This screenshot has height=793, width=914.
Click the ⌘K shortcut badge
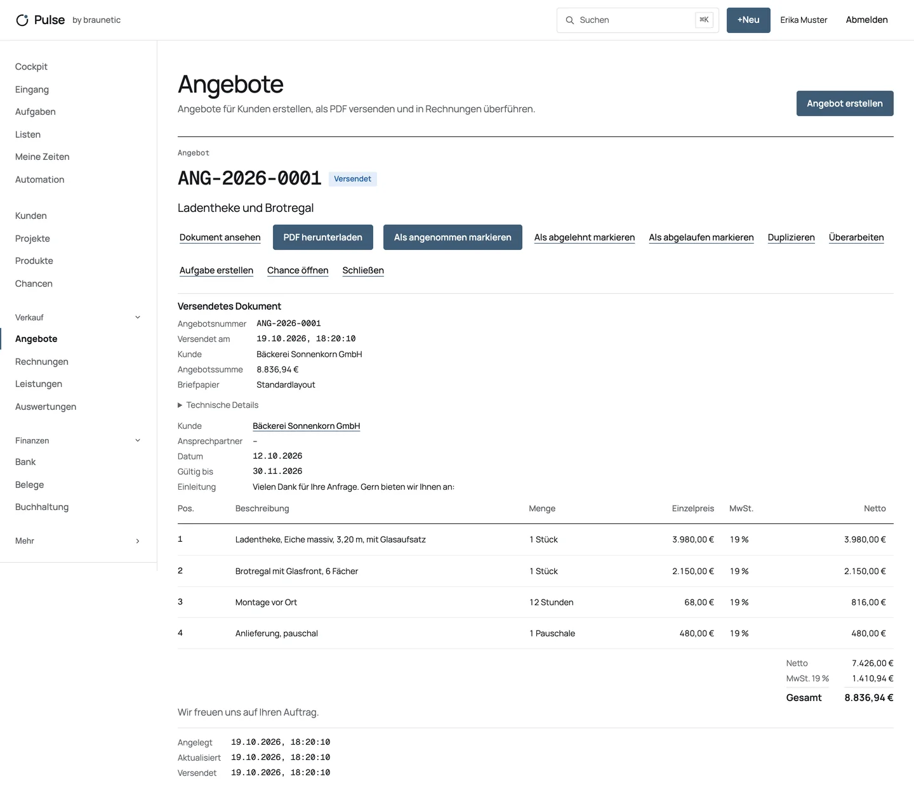click(704, 20)
